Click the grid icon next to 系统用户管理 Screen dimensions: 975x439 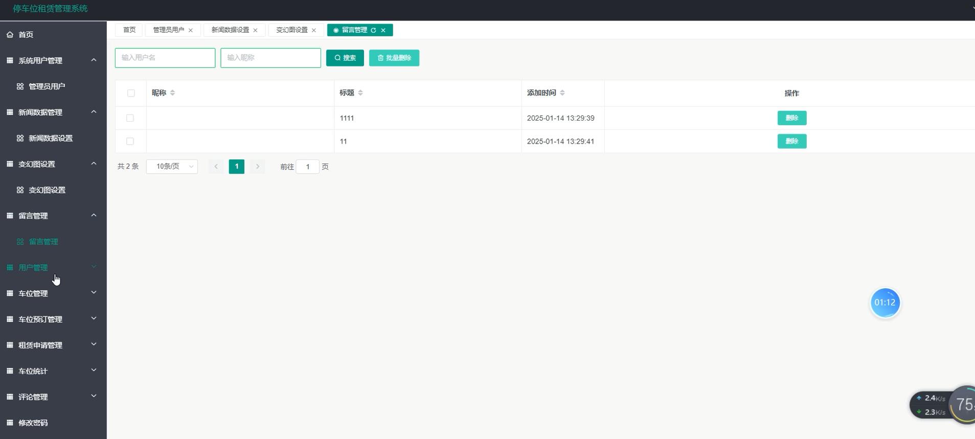[x=10, y=60]
